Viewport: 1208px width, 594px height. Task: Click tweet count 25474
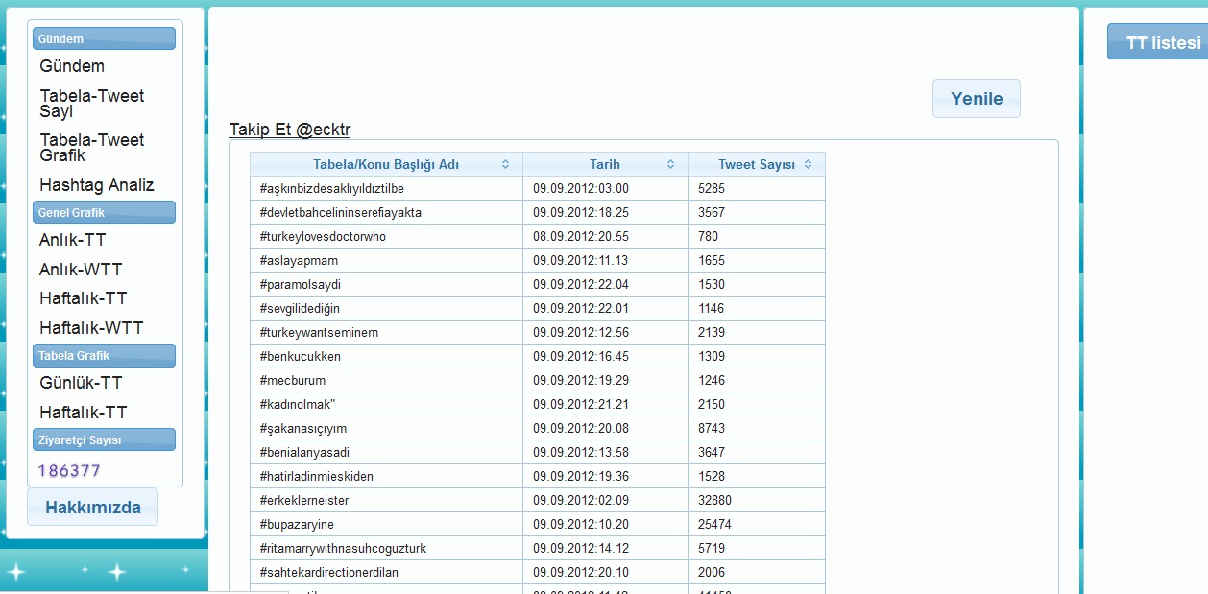pyautogui.click(x=715, y=524)
